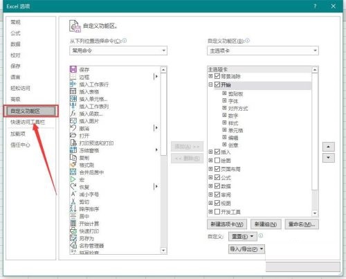Choose the 插入函数 fx icon
Viewport: 346px width, 279px height.
pyautogui.click(x=73, y=114)
